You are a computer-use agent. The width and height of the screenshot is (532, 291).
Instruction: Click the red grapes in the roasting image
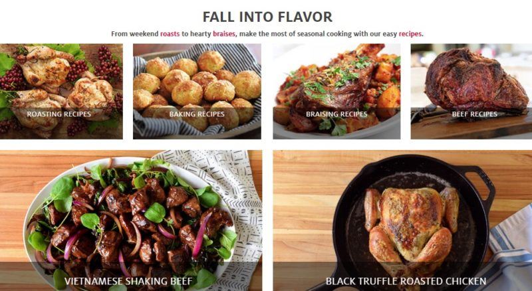click(108, 63)
